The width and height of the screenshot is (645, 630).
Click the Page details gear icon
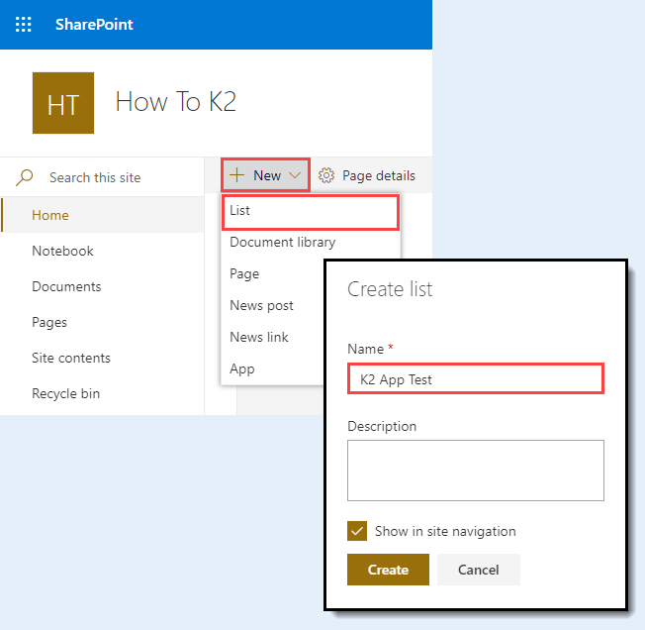point(326,175)
